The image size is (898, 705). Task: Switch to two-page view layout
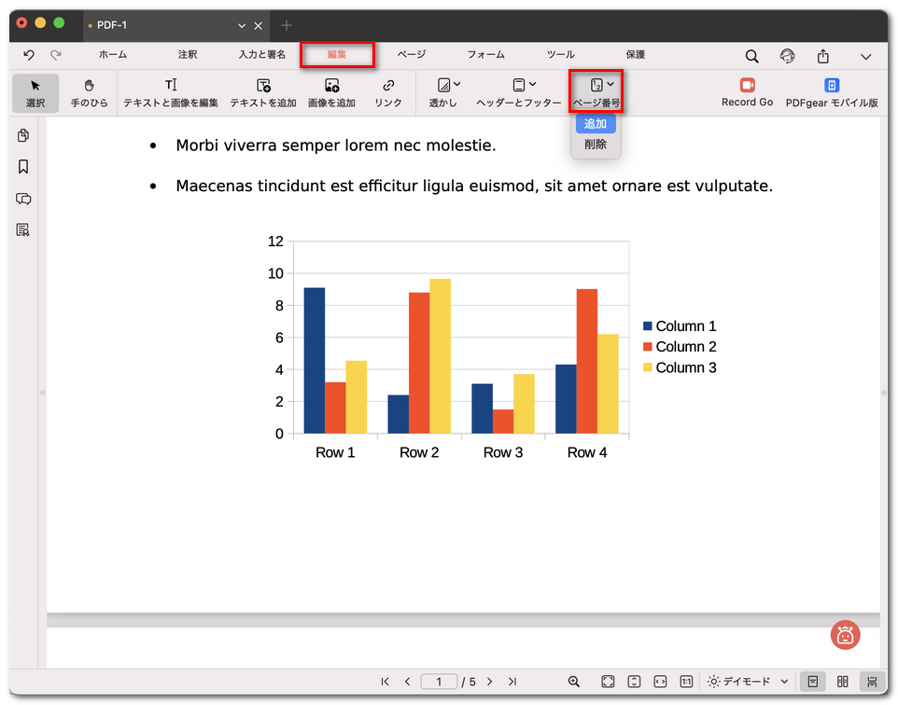(x=843, y=682)
